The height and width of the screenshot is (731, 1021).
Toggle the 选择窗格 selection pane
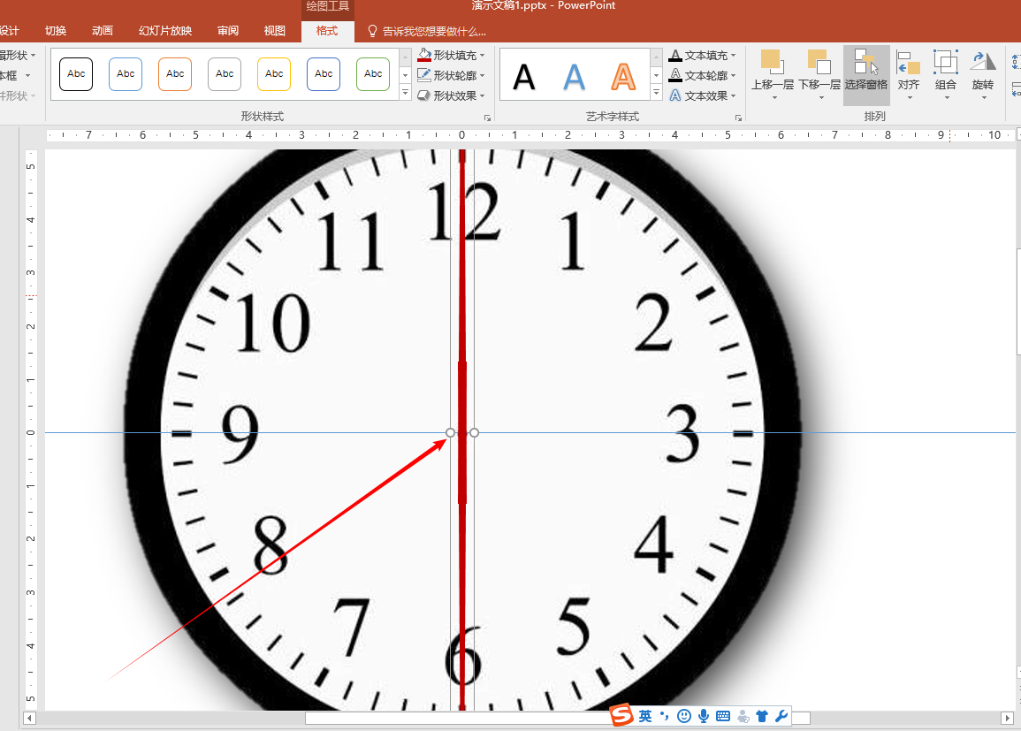(x=866, y=75)
